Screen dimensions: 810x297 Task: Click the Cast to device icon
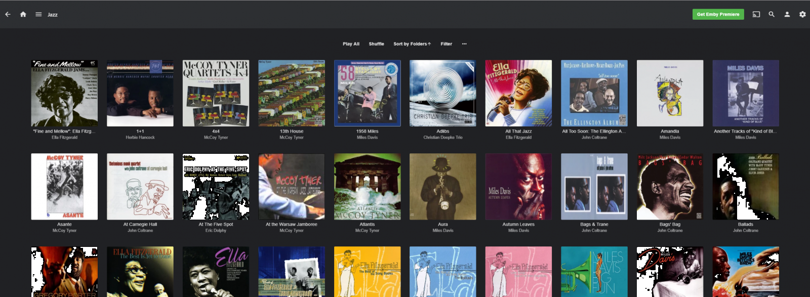(x=756, y=14)
